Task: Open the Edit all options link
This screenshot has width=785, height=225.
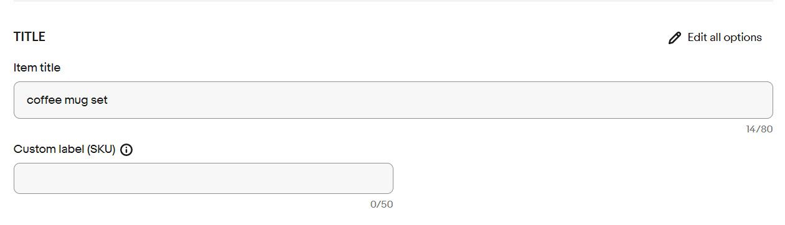Action: click(715, 38)
